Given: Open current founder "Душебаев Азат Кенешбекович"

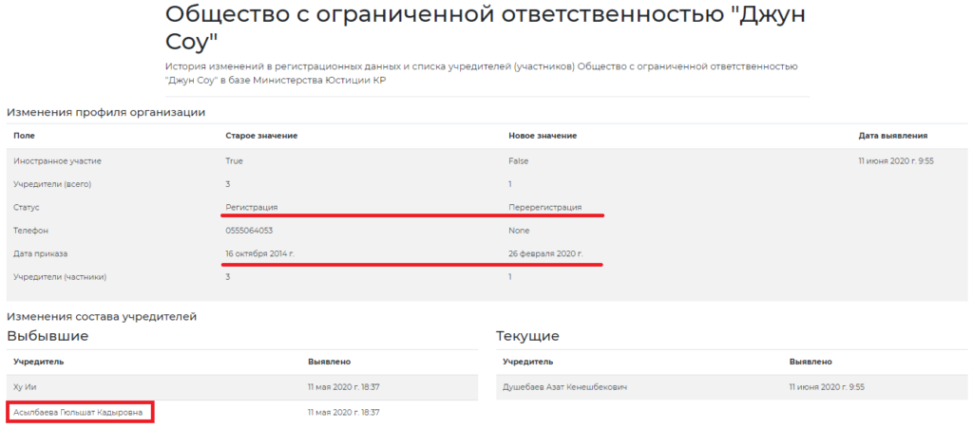Looking at the screenshot, I should (564, 387).
